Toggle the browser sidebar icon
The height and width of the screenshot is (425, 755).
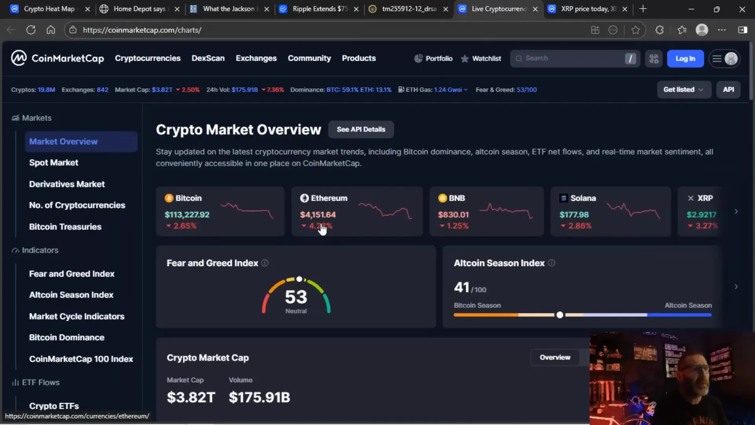743,30
